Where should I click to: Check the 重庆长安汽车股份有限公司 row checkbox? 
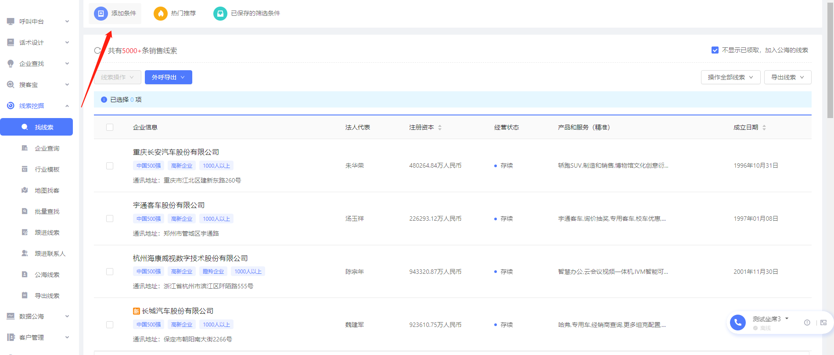(x=110, y=166)
